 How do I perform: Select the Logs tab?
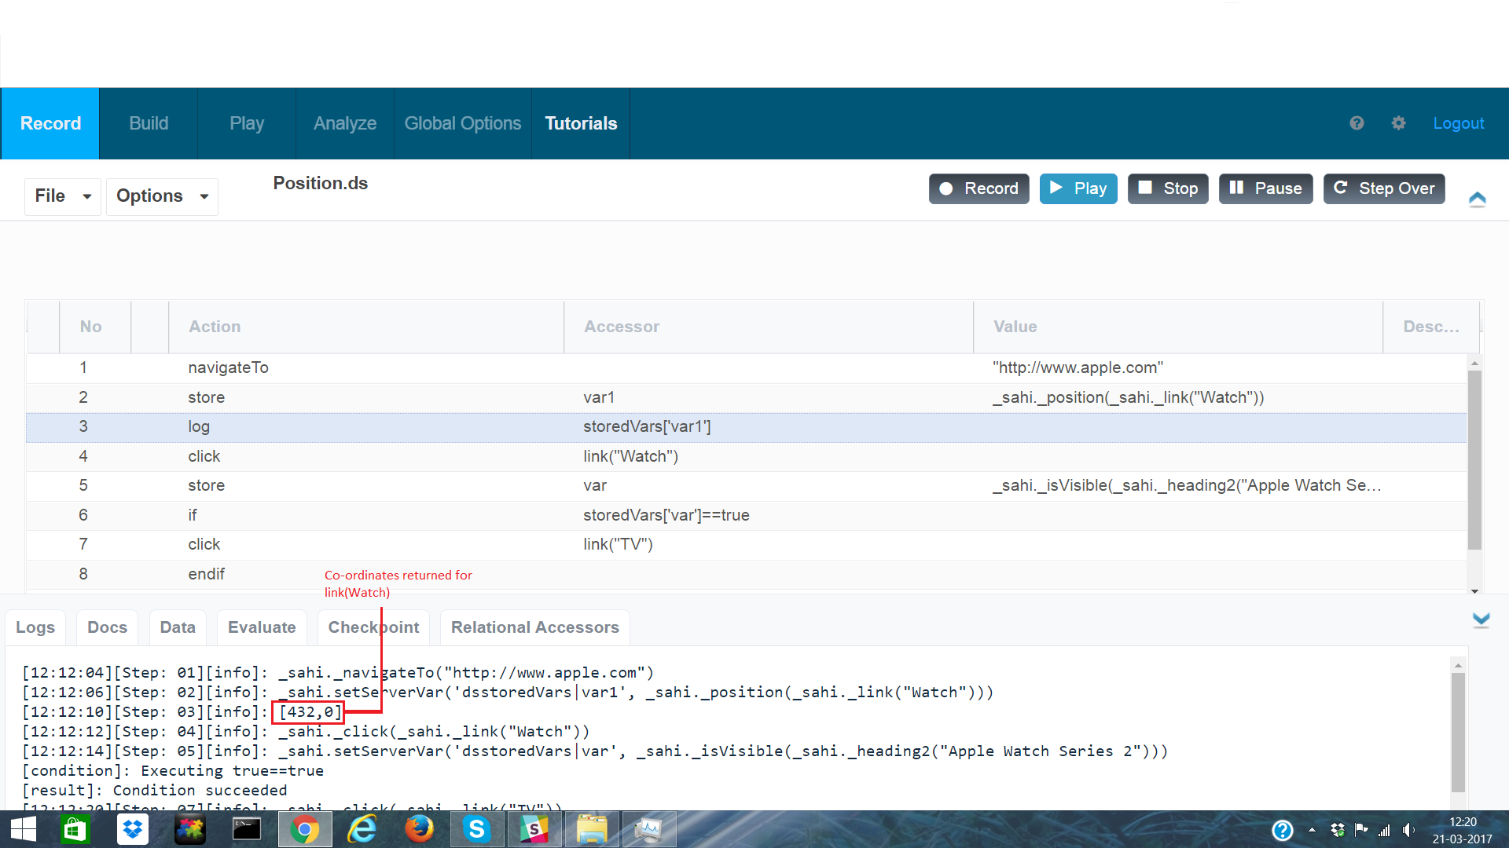tap(35, 627)
